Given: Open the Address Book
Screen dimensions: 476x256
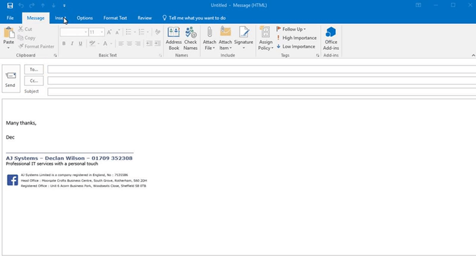Looking at the screenshot, I should [174, 38].
